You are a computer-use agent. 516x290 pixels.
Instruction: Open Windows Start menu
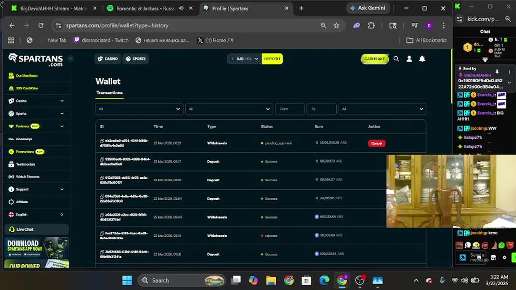click(127, 280)
